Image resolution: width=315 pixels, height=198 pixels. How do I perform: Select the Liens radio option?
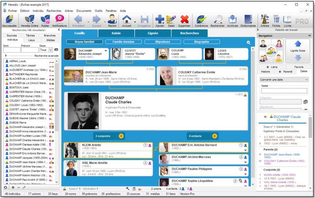pos(272,67)
